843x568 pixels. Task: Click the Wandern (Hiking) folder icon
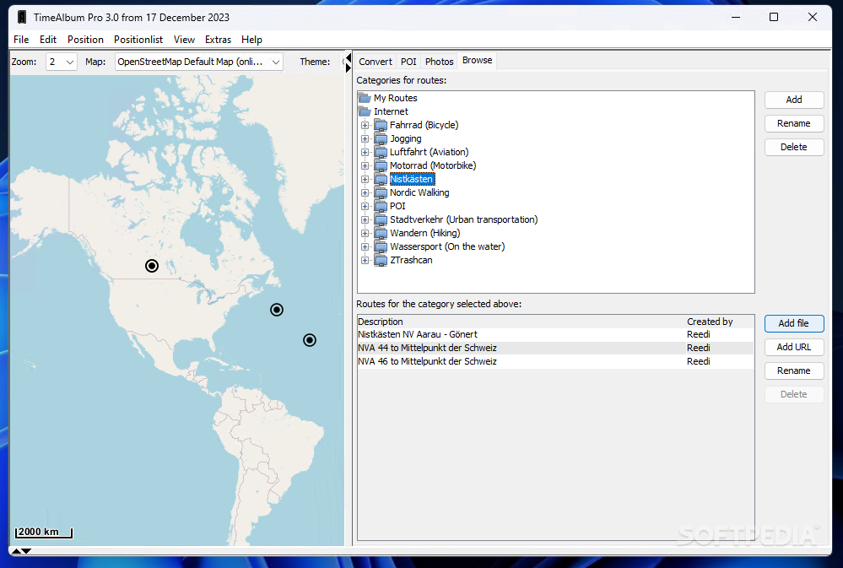click(381, 233)
